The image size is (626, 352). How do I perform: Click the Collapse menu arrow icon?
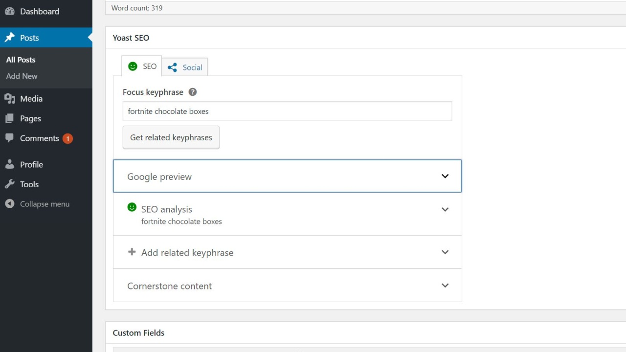pyautogui.click(x=10, y=204)
